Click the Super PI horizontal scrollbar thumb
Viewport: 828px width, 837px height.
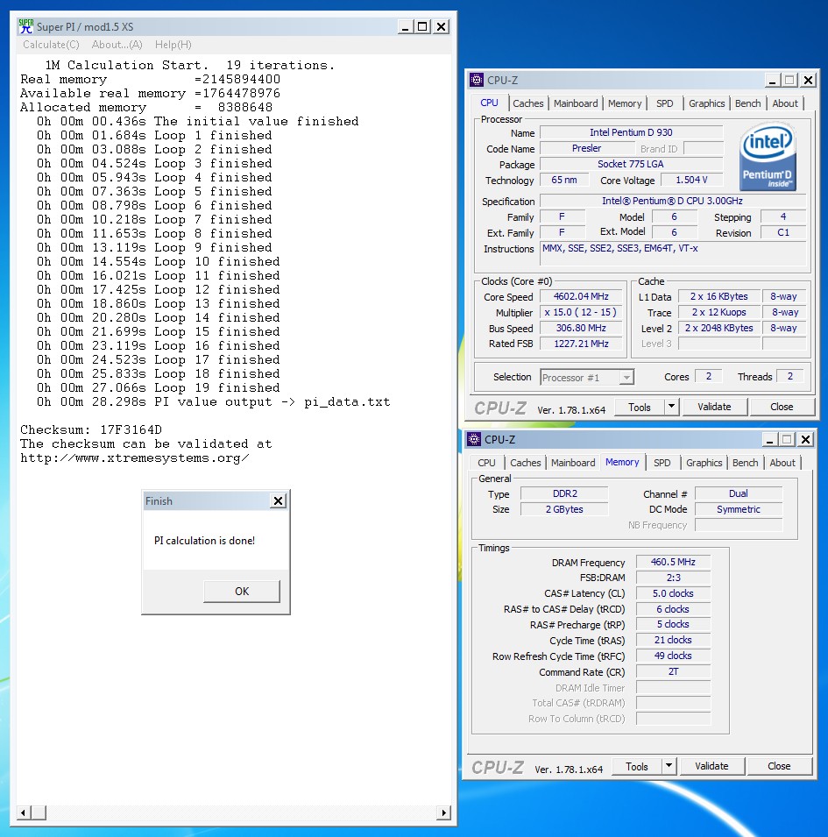39,813
